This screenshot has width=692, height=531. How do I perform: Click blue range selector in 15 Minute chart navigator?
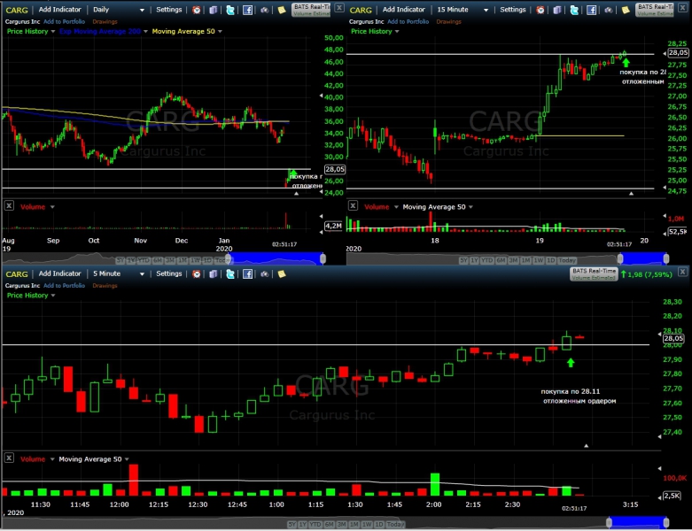(643, 258)
